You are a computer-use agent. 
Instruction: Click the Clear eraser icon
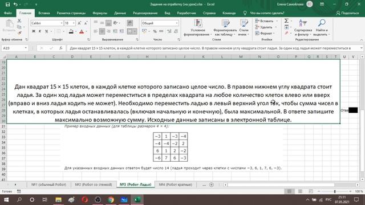(x=286, y=33)
